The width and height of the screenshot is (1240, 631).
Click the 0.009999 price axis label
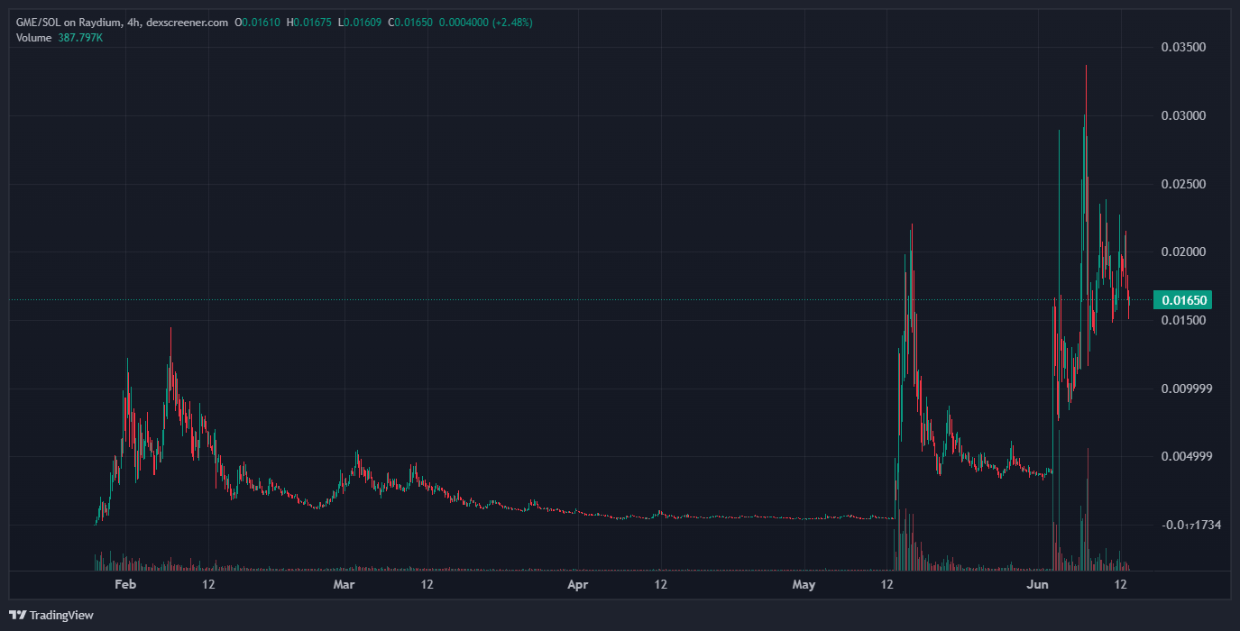1185,389
